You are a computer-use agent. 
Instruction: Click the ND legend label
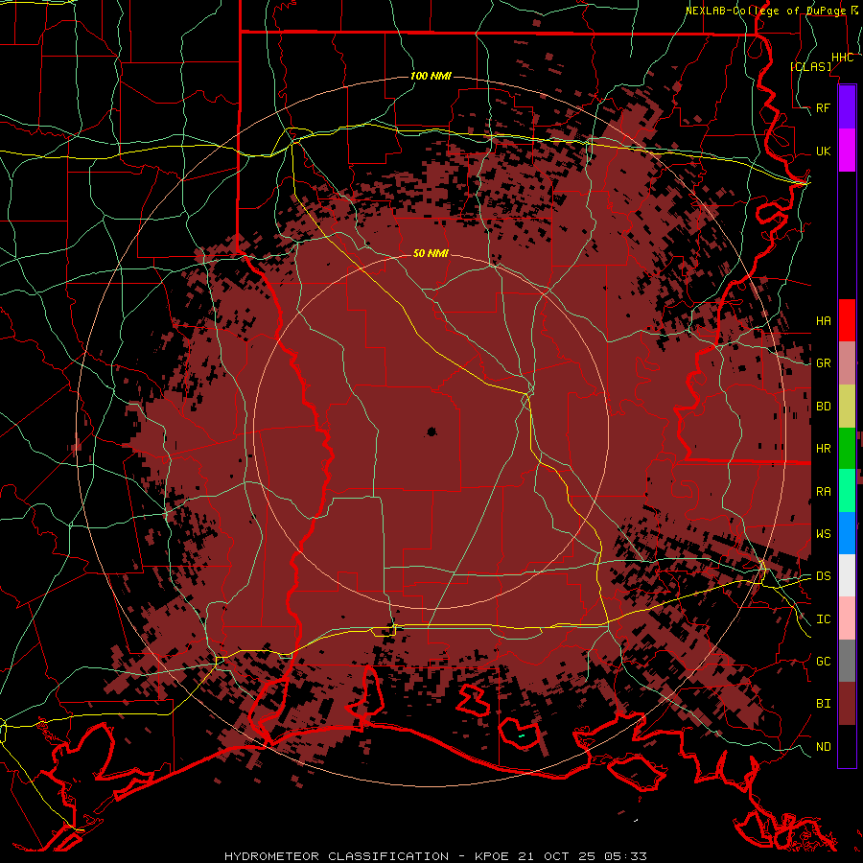[x=824, y=747]
